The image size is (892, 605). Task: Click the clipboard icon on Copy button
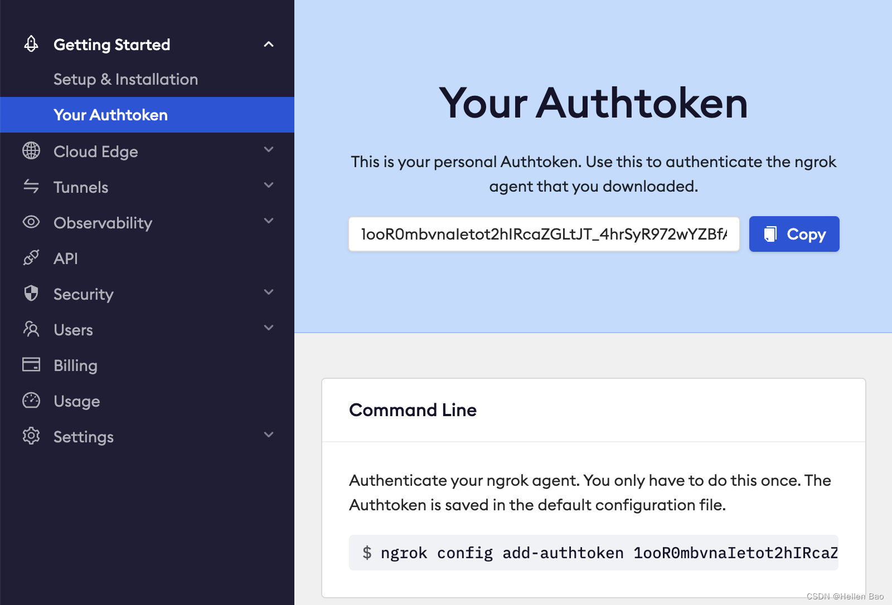click(x=770, y=234)
